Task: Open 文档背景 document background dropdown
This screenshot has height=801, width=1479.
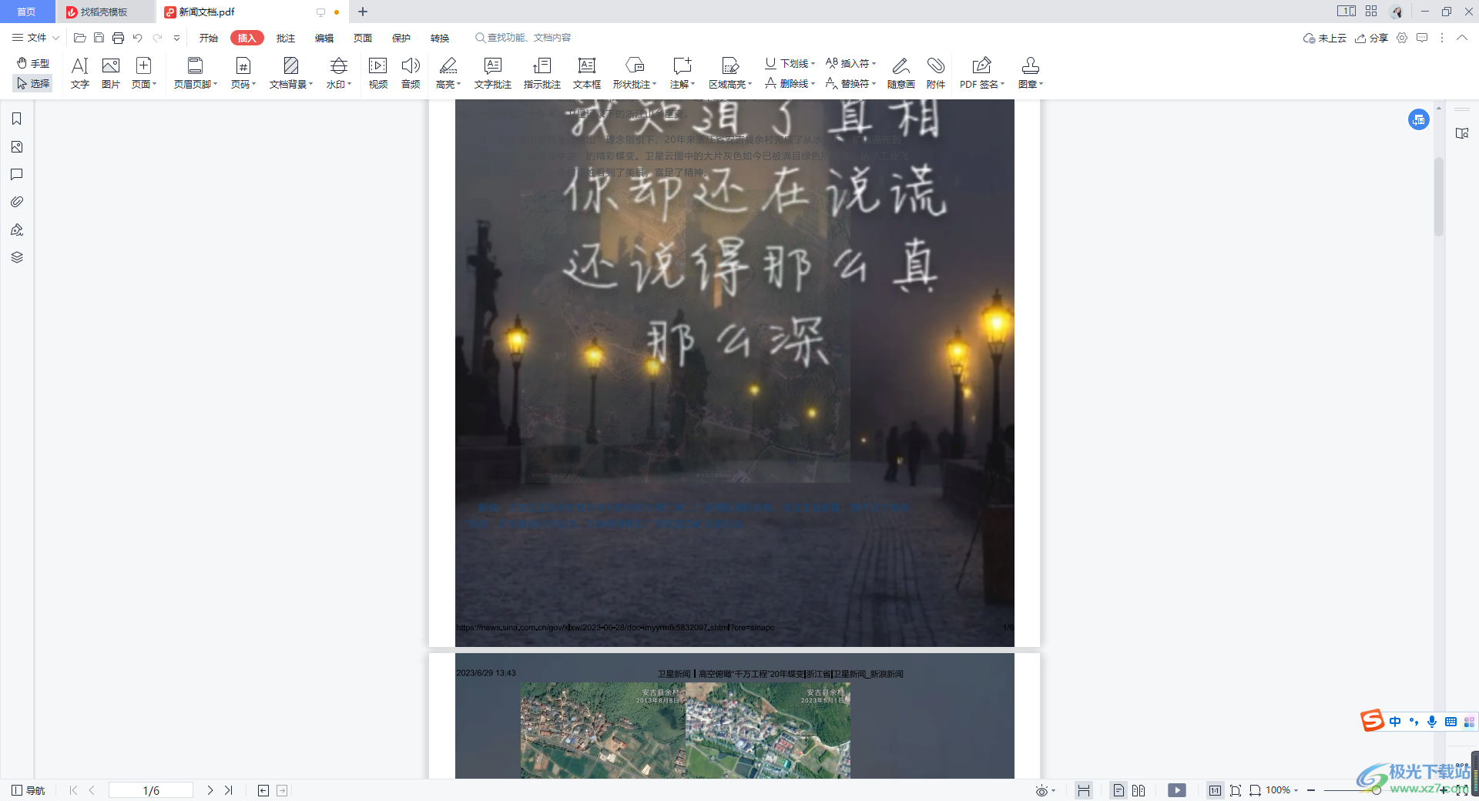Action: (291, 73)
